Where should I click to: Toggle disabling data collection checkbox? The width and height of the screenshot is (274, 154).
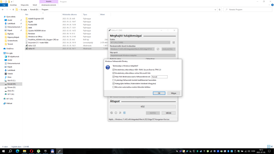tap(113, 84)
